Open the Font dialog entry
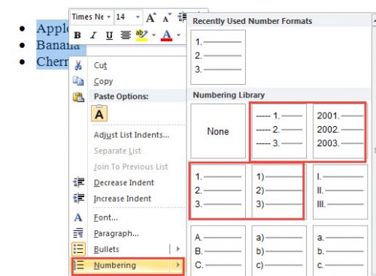Screen dimensions: 376x276 pyautogui.click(x=105, y=217)
